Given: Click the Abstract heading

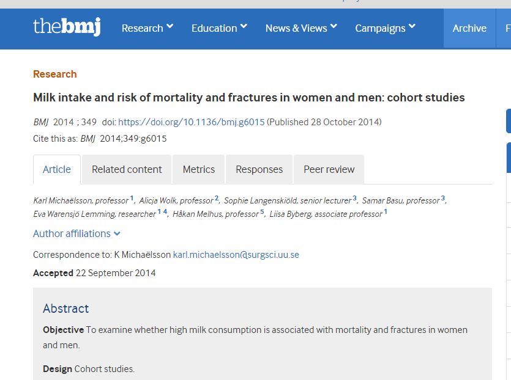Looking at the screenshot, I should (65, 309).
